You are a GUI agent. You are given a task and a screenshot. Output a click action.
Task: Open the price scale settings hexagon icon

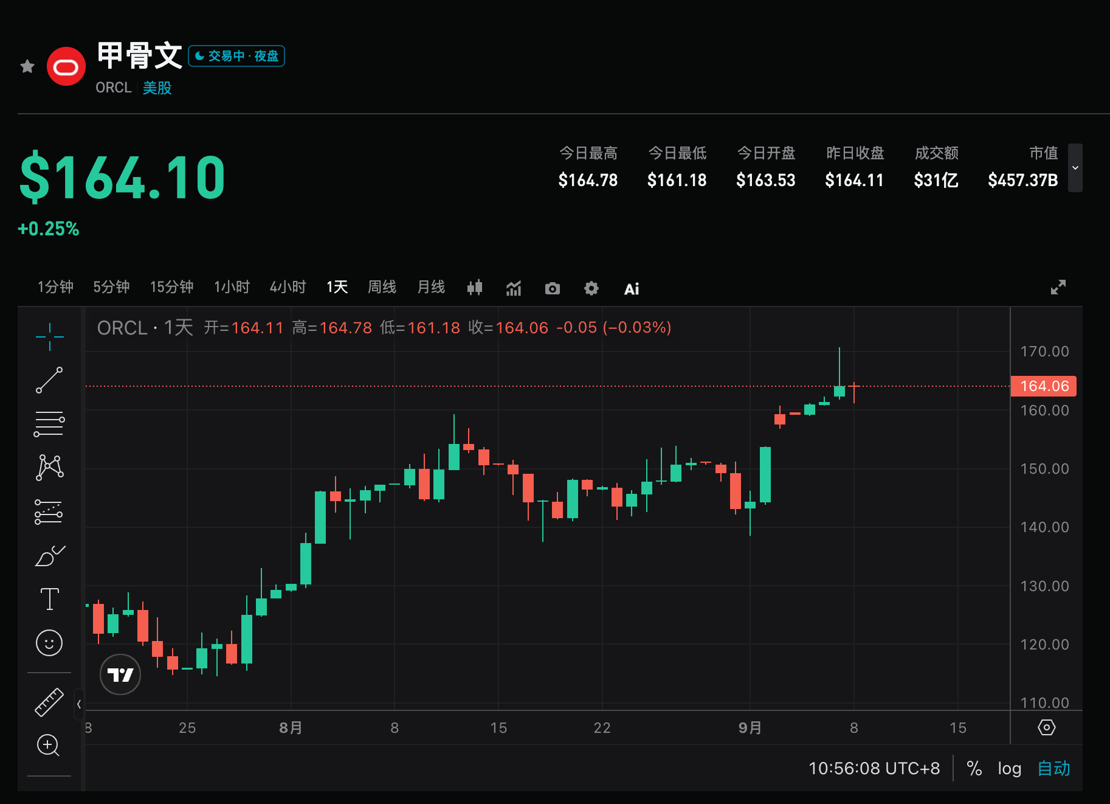[1046, 727]
